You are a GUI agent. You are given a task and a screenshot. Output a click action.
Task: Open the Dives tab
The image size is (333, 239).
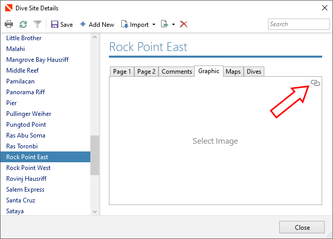tap(254, 72)
